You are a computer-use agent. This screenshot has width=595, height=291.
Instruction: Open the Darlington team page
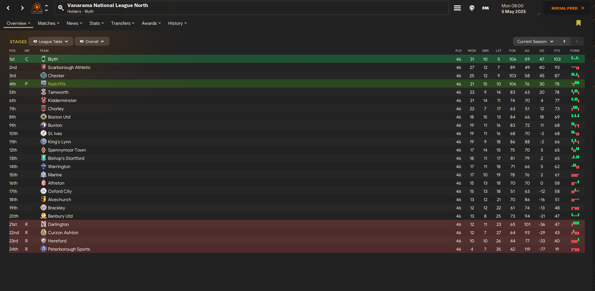point(58,224)
